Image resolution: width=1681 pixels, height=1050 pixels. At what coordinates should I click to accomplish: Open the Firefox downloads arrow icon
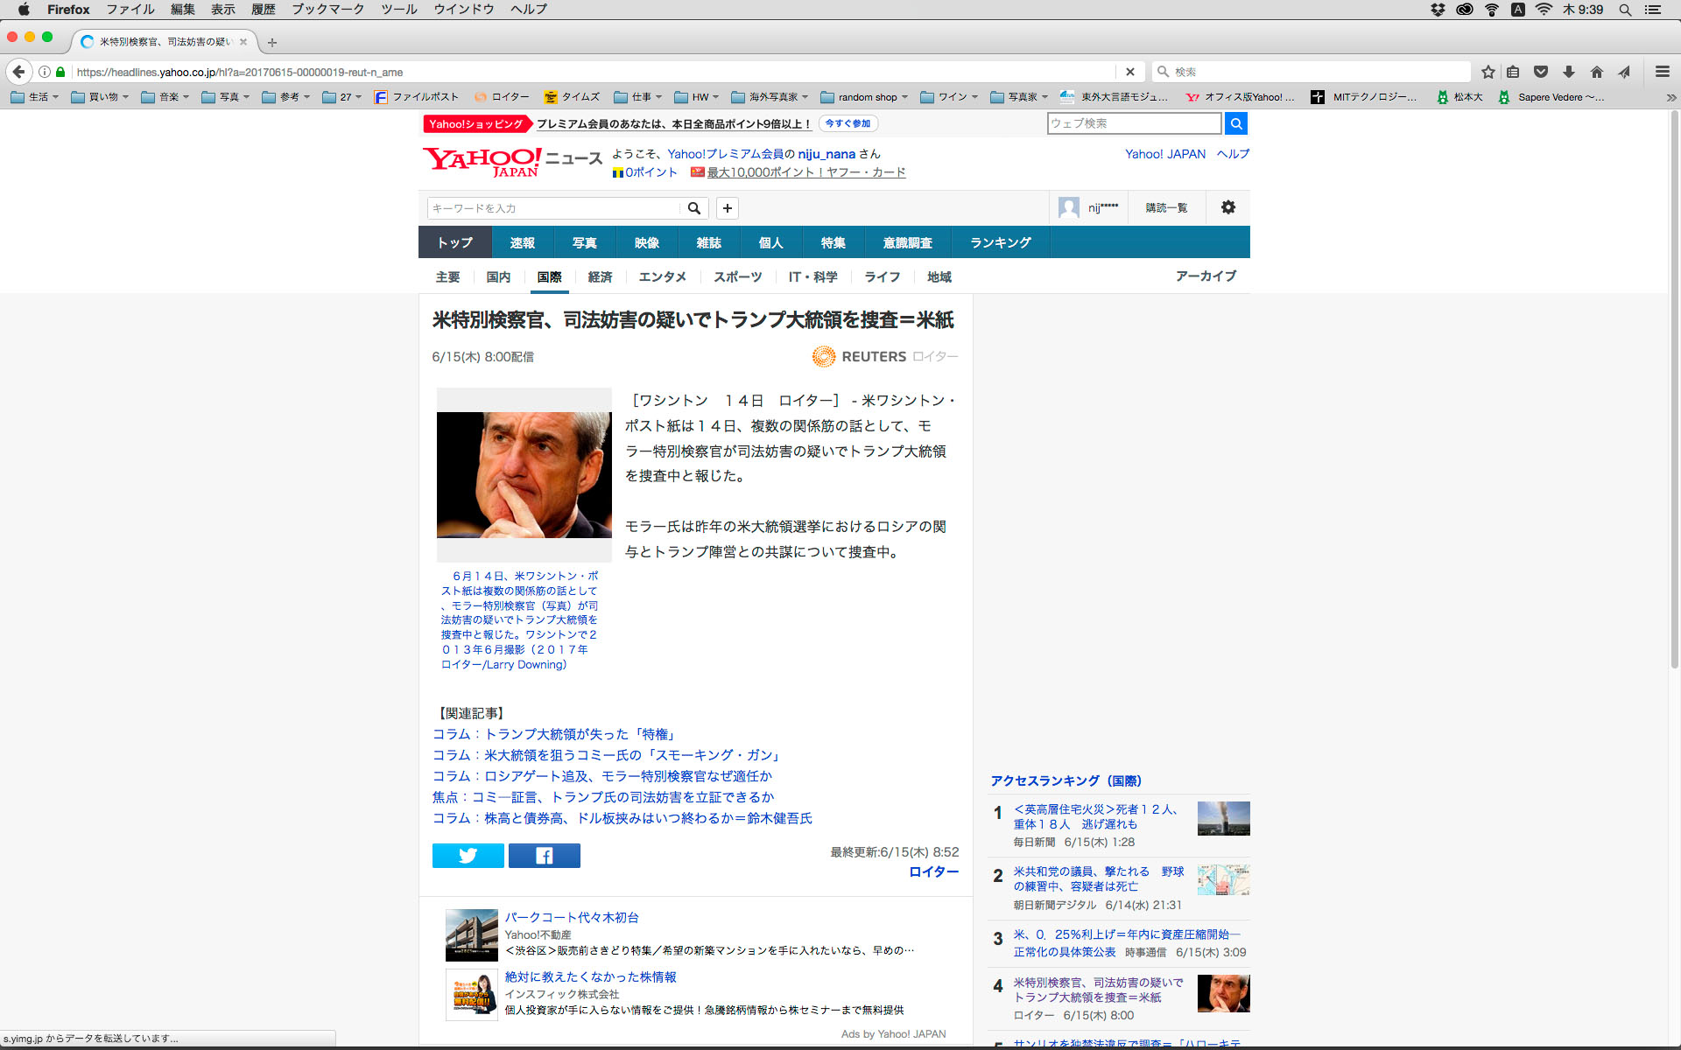pyautogui.click(x=1568, y=72)
